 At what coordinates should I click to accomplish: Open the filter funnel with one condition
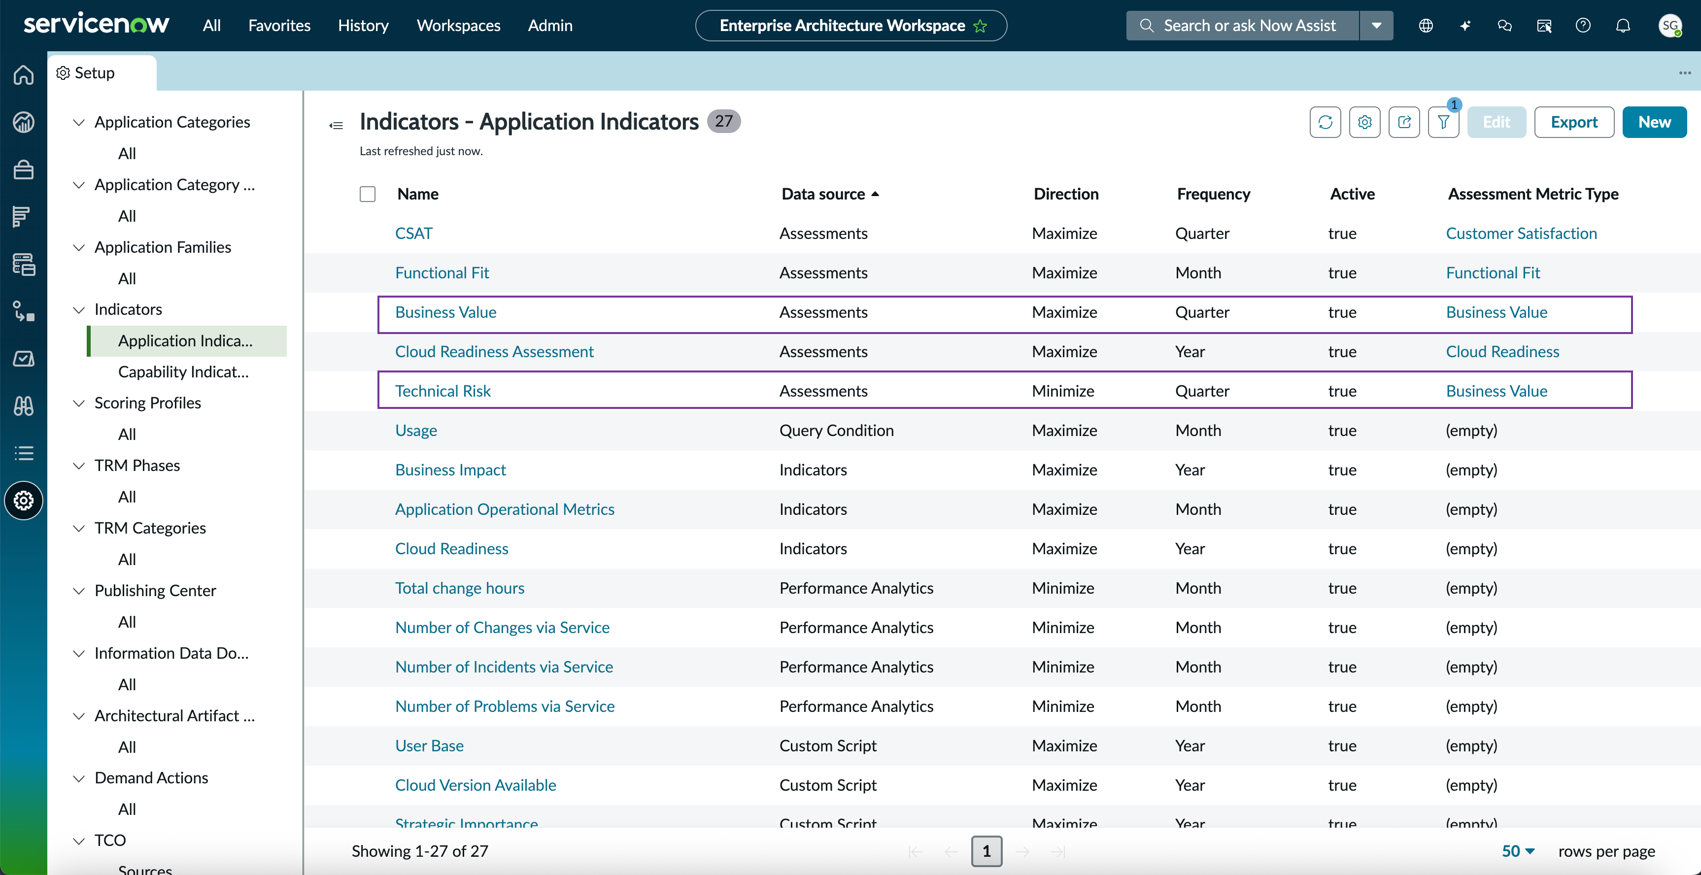click(1443, 122)
